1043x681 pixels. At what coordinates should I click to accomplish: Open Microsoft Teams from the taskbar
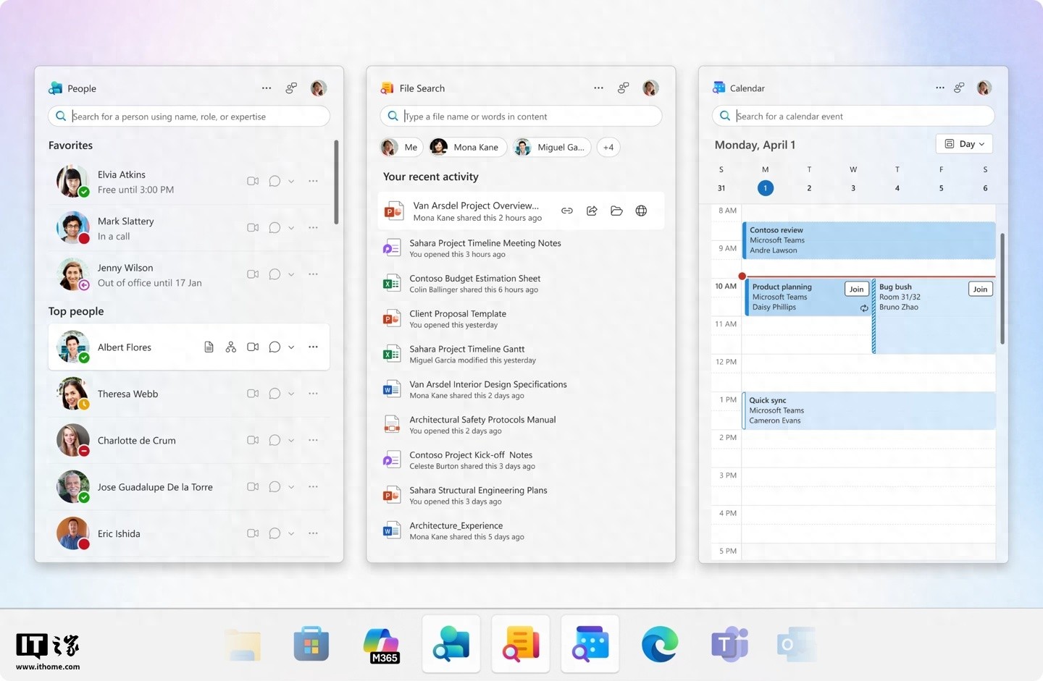tap(729, 643)
